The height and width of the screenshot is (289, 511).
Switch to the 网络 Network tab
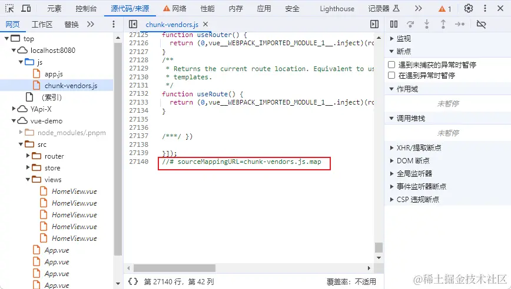pyautogui.click(x=175, y=8)
